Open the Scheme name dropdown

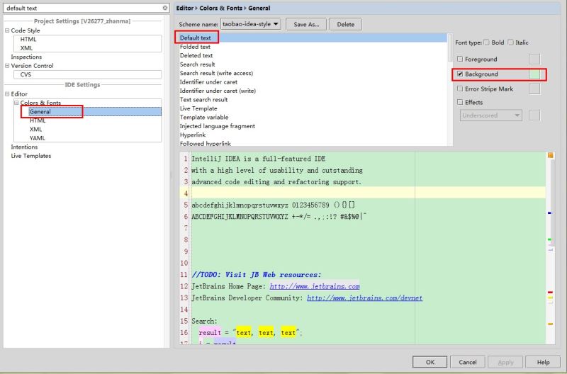pyautogui.click(x=251, y=23)
